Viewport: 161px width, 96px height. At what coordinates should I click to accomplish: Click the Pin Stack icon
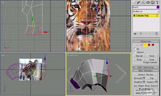tap(135, 34)
